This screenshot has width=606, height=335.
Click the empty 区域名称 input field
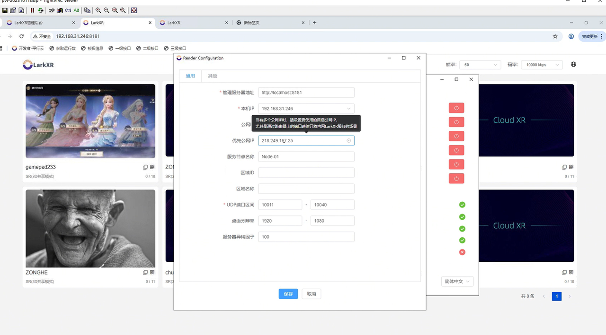pyautogui.click(x=306, y=189)
